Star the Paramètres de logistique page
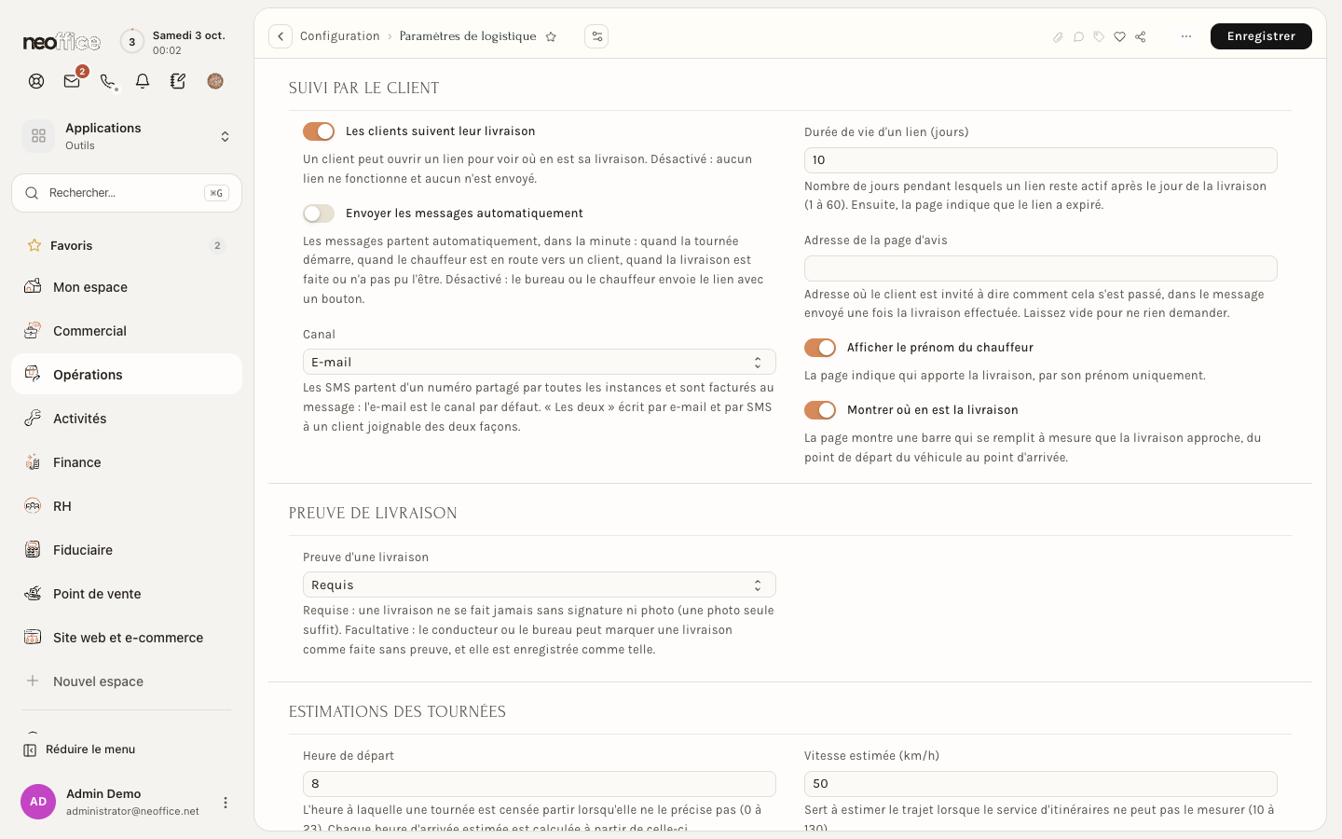Viewport: 1342px width, 839px height. click(551, 36)
